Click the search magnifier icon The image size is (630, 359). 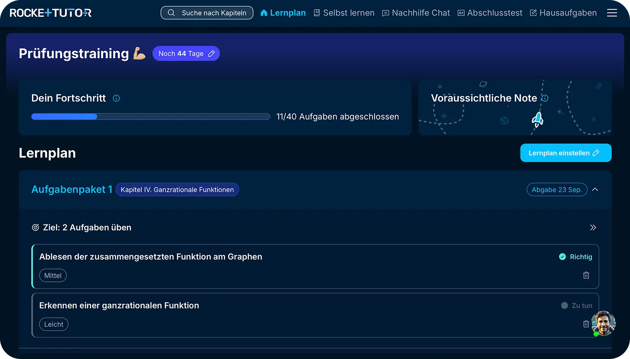click(171, 13)
